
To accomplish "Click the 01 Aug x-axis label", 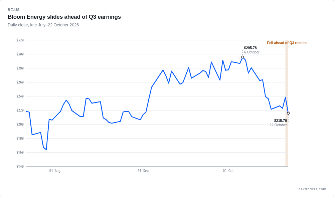I will pos(55,171).
